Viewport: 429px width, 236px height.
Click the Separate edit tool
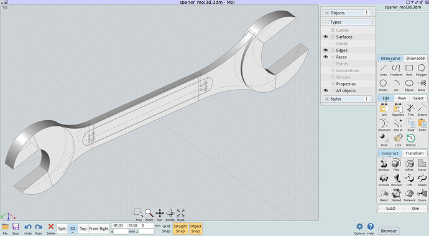(x=398, y=110)
